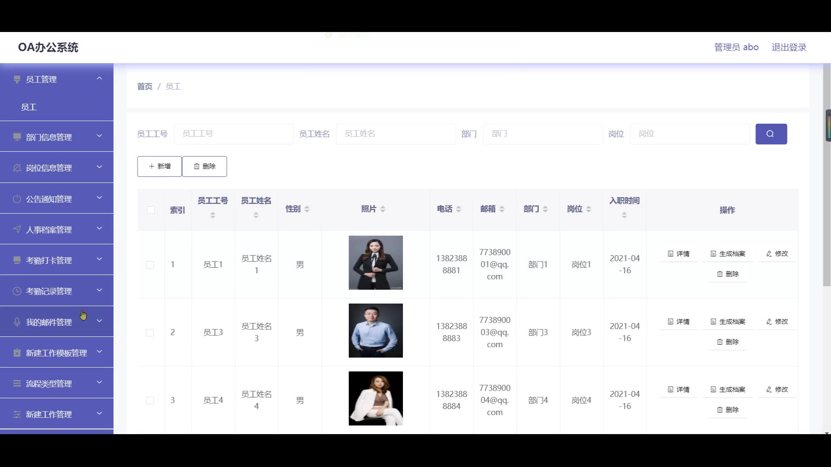The height and width of the screenshot is (467, 831).
Task: Collapse the 员工管理 menu chevron
Action: click(x=99, y=78)
